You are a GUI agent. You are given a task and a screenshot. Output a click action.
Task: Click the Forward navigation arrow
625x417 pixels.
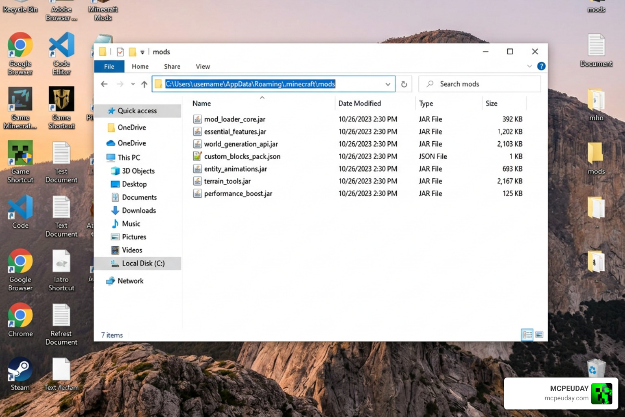point(120,84)
